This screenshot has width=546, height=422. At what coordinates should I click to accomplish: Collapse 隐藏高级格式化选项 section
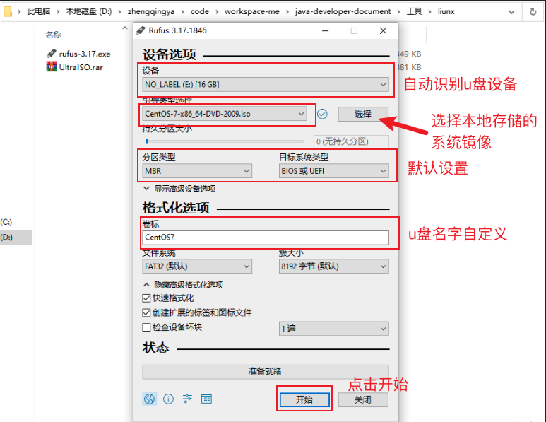point(184,285)
